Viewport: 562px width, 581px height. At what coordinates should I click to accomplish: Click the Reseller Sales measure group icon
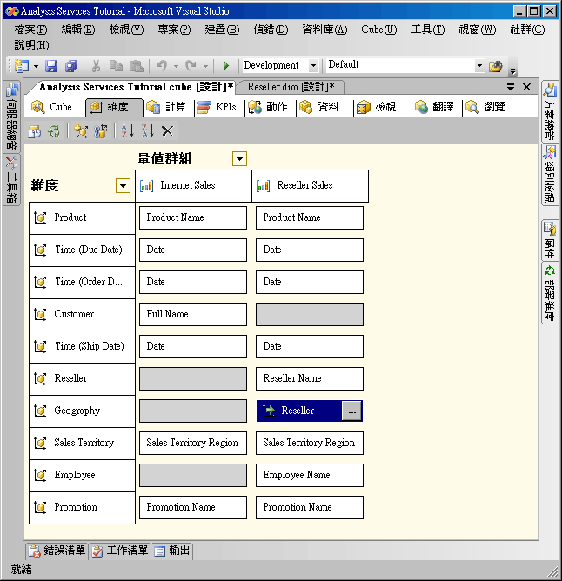tap(264, 185)
